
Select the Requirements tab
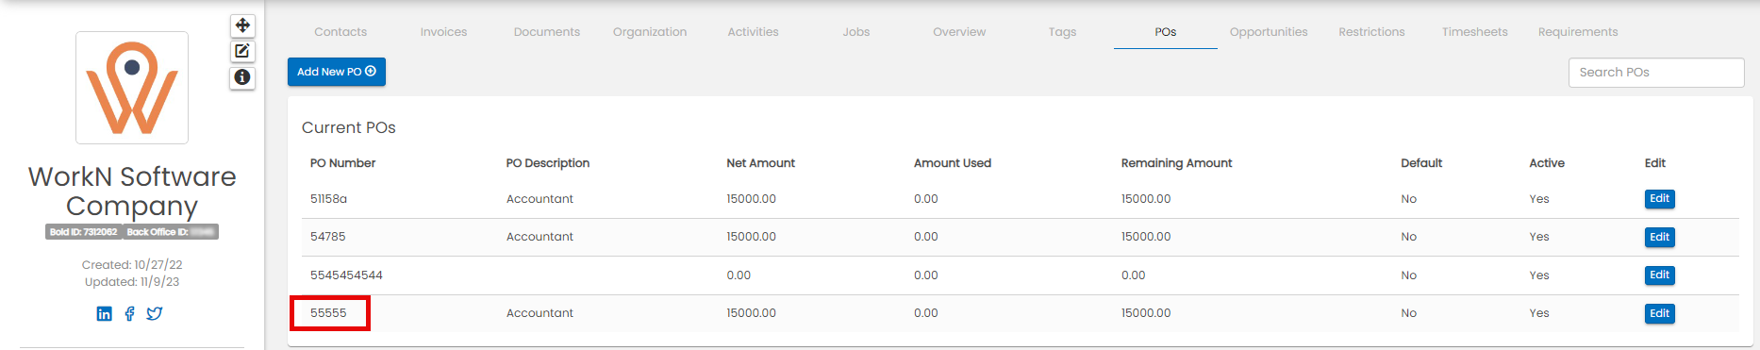point(1578,32)
